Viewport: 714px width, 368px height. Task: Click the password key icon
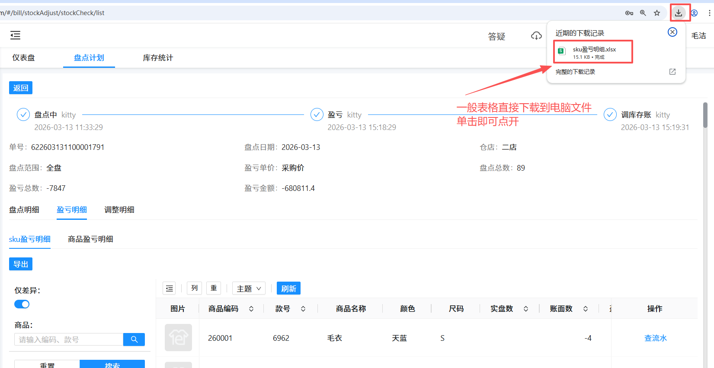(x=629, y=13)
